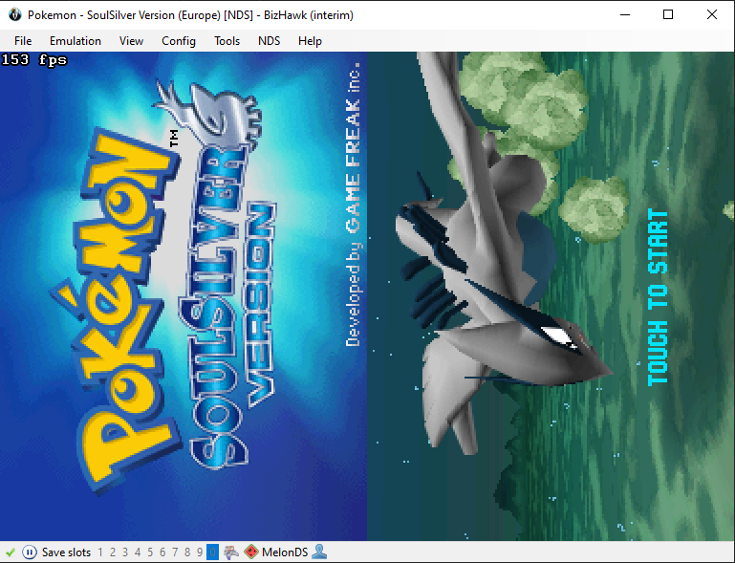This screenshot has width=735, height=563.
Task: Minimize the BizHawk window
Action: pos(625,14)
